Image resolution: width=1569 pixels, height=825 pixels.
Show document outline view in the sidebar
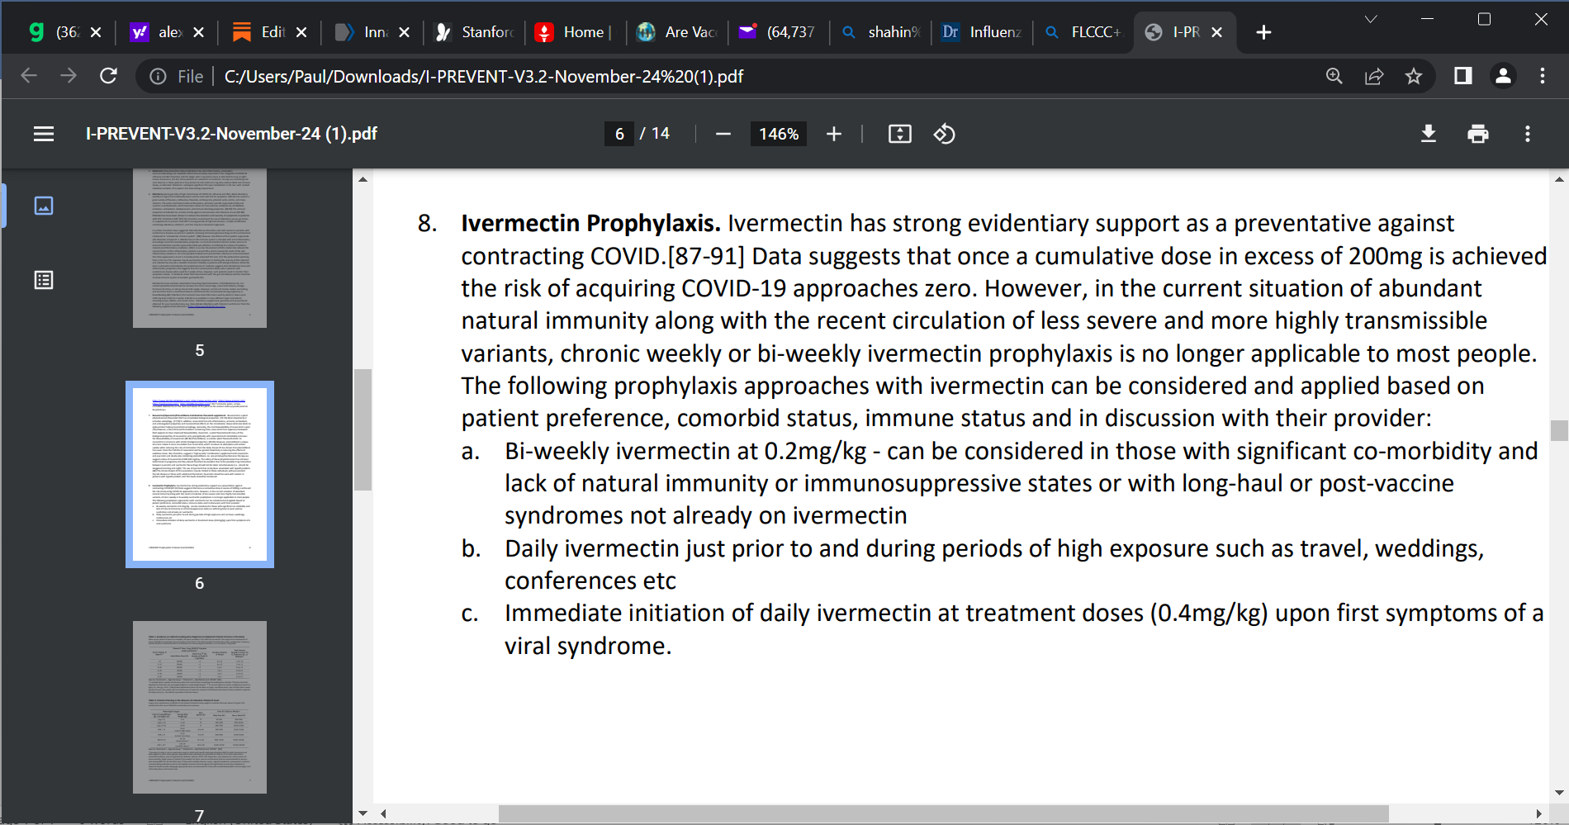pos(44,280)
